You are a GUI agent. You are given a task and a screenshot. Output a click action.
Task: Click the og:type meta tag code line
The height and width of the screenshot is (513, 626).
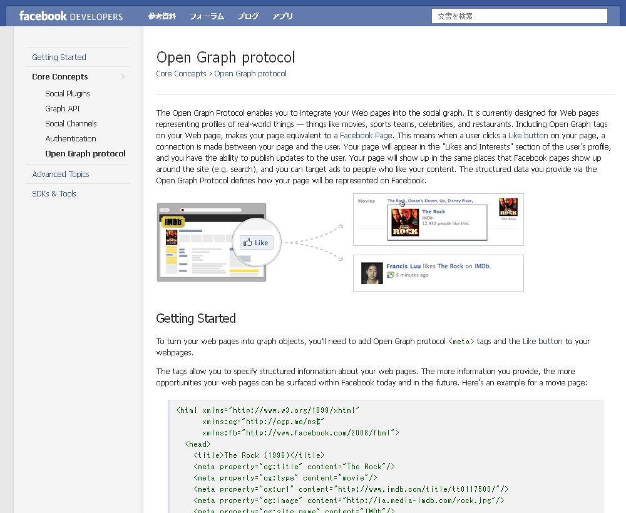(x=285, y=478)
